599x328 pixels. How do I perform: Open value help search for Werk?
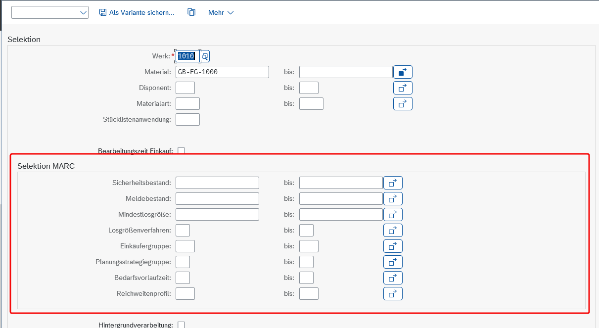205,56
